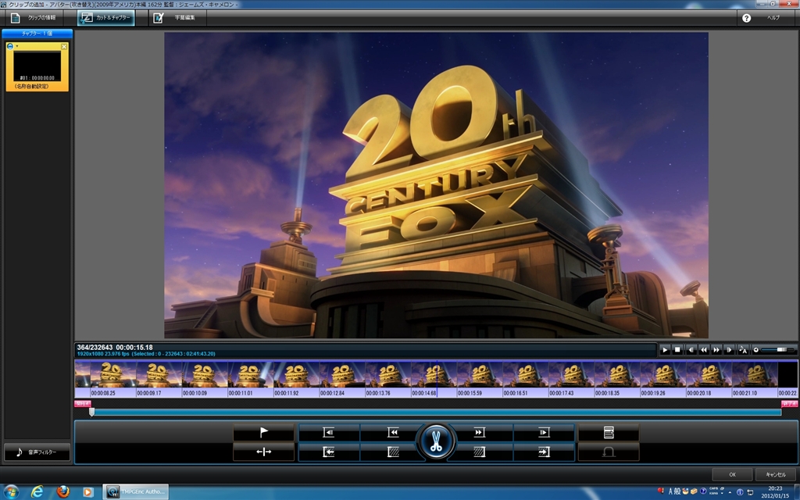800x500 pixels.
Task: Select filmstrip thumbnail at 00:00:17.43
Action: tap(572, 375)
